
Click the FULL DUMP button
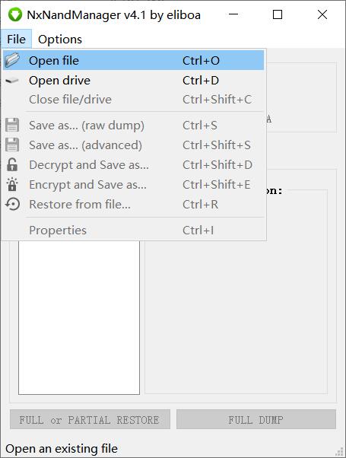pyautogui.click(x=256, y=419)
